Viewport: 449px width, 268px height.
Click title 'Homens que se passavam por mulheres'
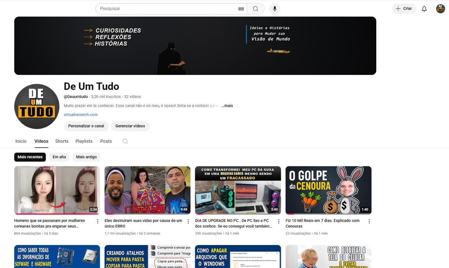point(50,223)
